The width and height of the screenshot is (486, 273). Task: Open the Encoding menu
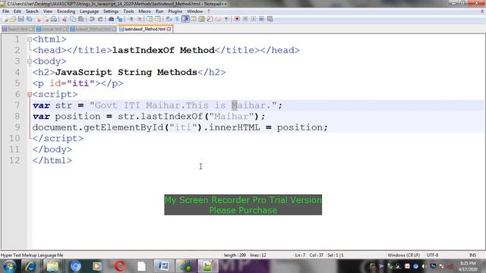[66, 11]
